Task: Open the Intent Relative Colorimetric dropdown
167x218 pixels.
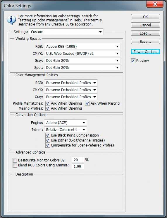Action: (66, 130)
